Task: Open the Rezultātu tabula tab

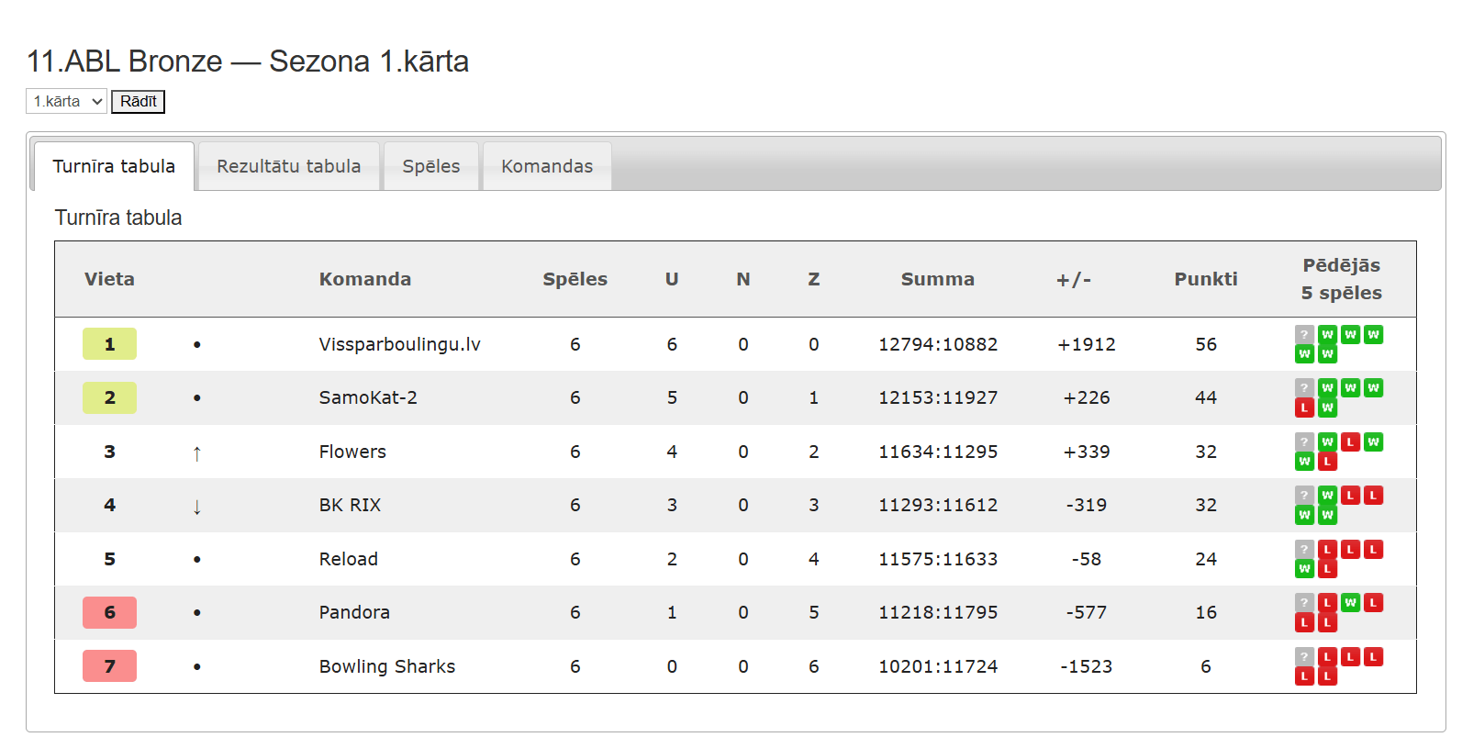Action: coord(289,166)
